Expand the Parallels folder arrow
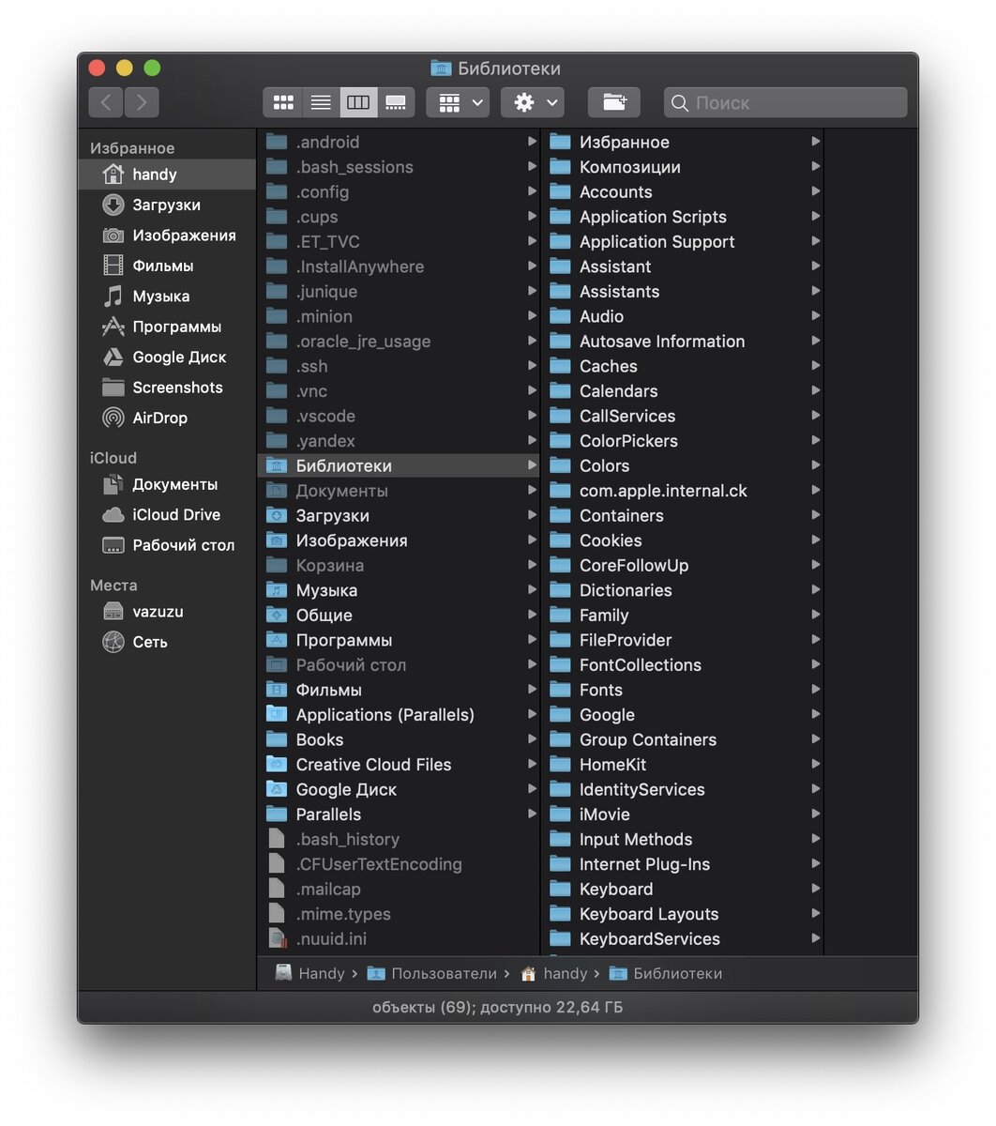This screenshot has width=996, height=1126. (532, 814)
